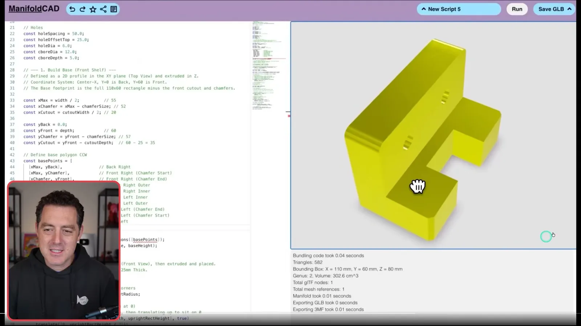Click line number 33 in the gutter

point(12,100)
